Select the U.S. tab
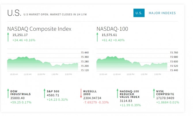The height and width of the screenshot is (116, 193). (x=139, y=13)
